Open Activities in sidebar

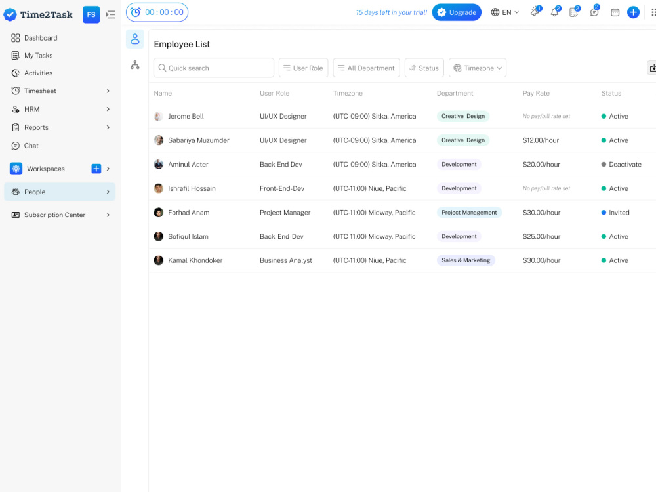coord(38,73)
